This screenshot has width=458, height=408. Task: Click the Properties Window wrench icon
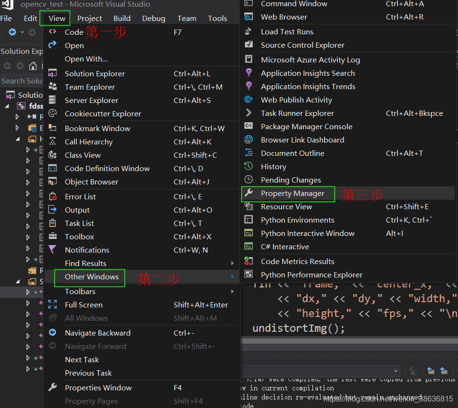[52, 388]
